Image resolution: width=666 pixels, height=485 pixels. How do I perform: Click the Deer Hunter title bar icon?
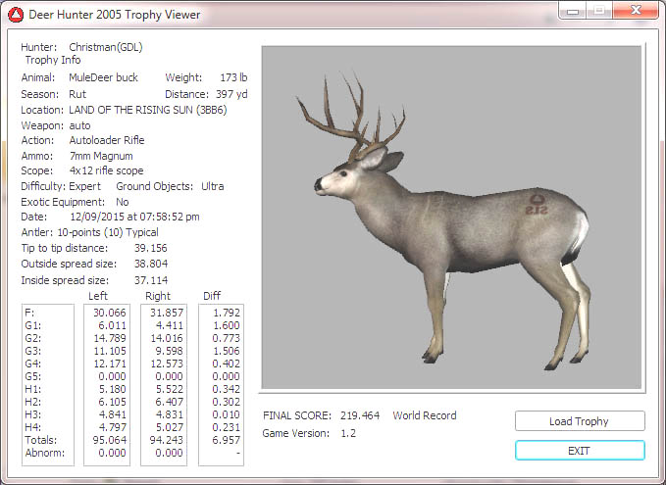(15, 15)
